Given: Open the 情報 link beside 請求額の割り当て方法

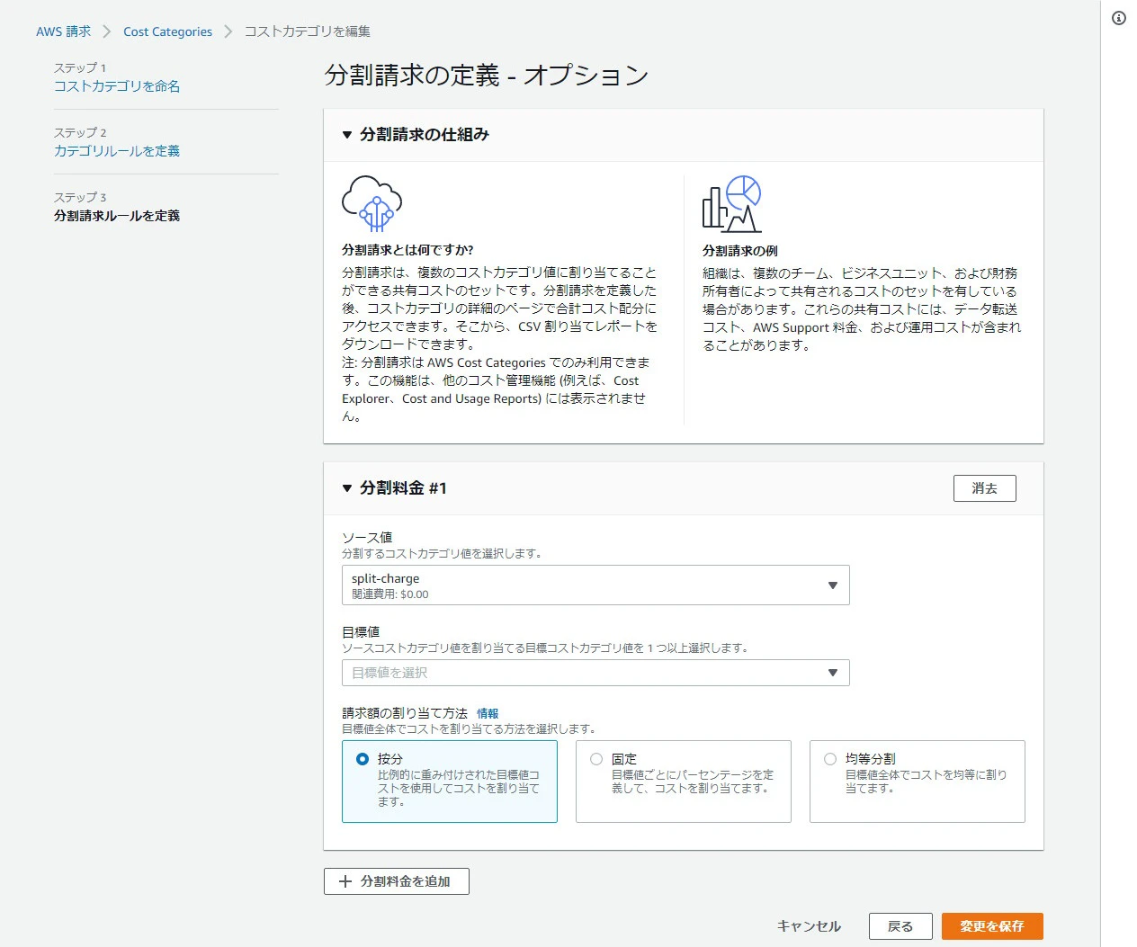Looking at the screenshot, I should [x=488, y=713].
